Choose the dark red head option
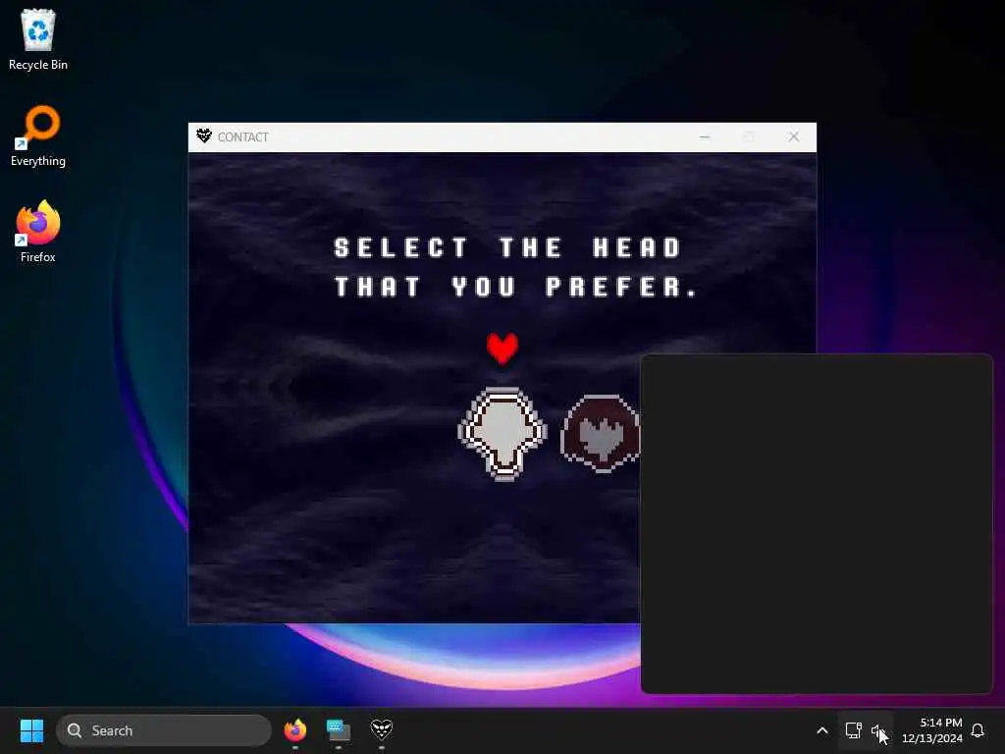This screenshot has height=754, width=1005. [601, 434]
